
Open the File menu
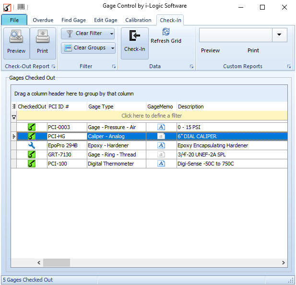pos(14,20)
